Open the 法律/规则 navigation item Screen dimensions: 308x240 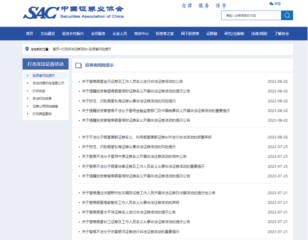[x=259, y=34]
